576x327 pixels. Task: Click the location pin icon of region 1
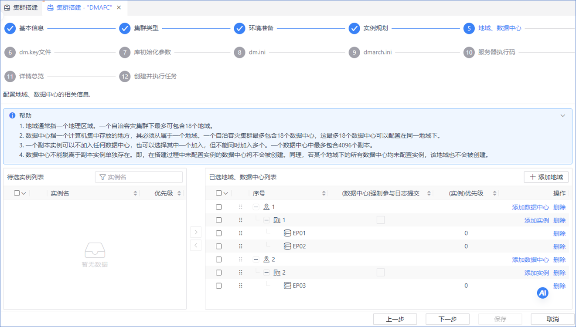pyautogui.click(x=266, y=207)
